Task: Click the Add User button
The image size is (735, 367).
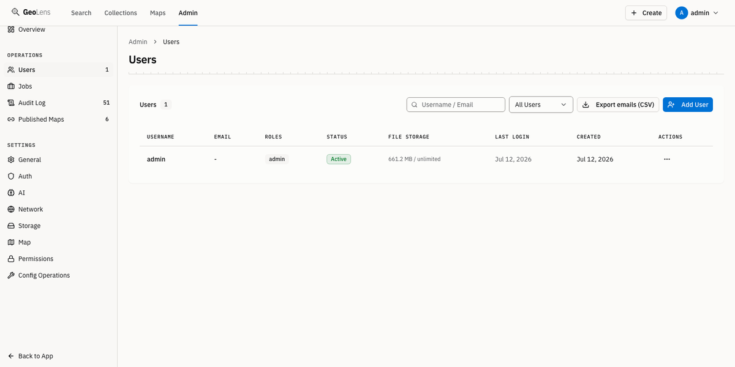Action: tap(688, 105)
